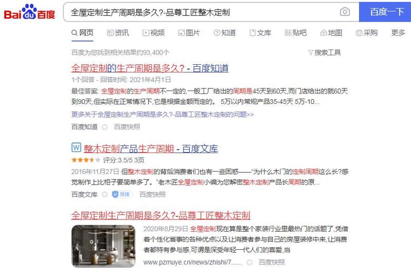This screenshot has width=411, height=275.
Task: Click the room interior thumbnail image
Action: click(x=103, y=246)
